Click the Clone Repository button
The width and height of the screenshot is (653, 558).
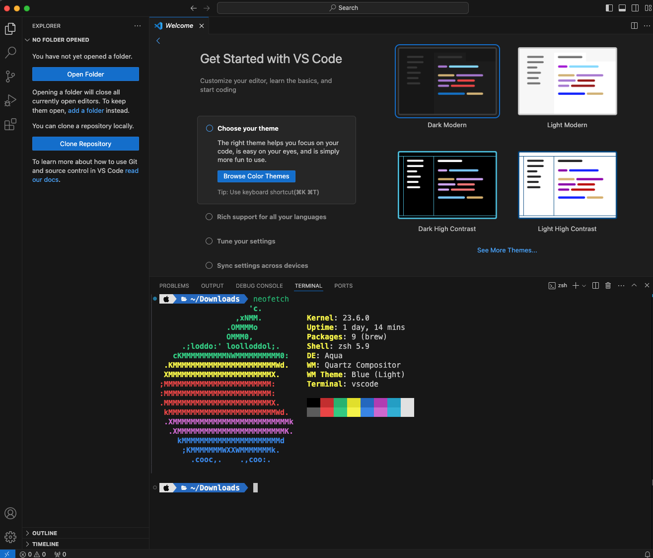(85, 144)
